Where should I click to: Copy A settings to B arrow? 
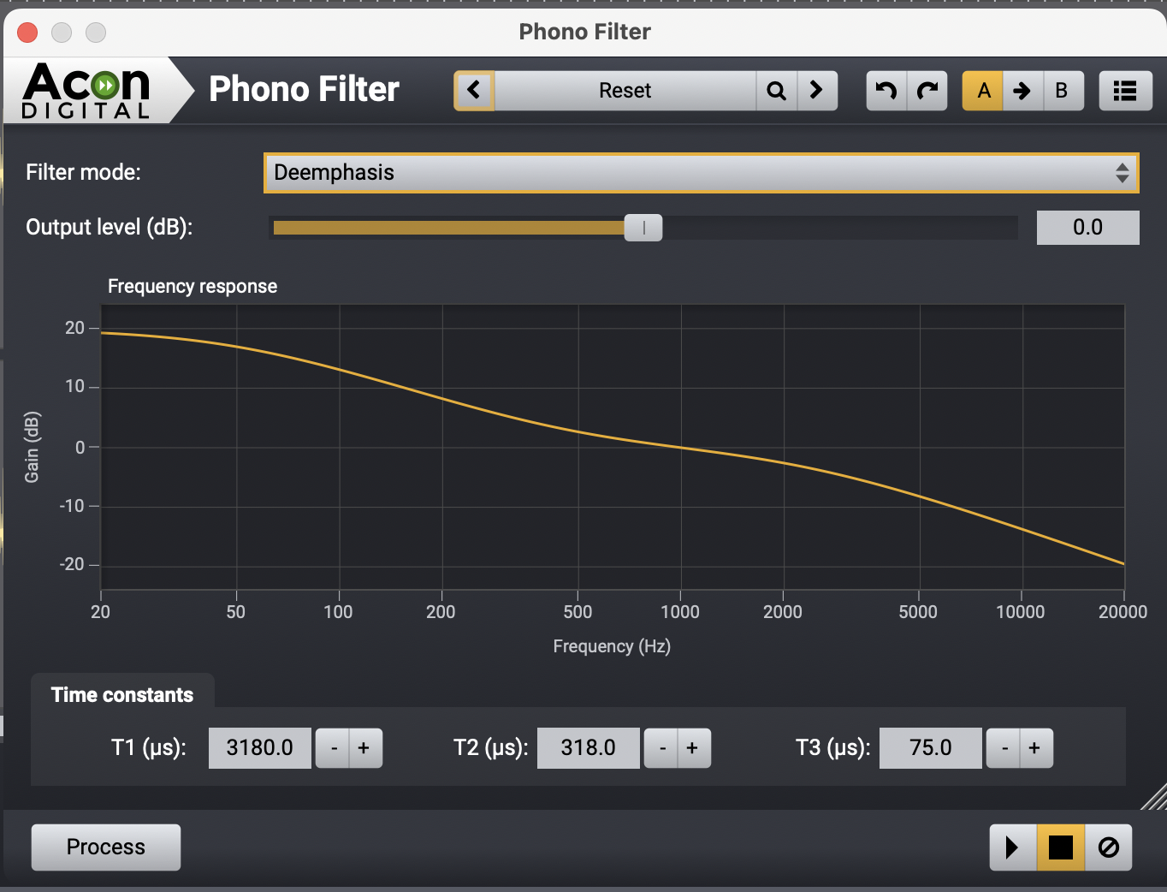tap(1022, 91)
